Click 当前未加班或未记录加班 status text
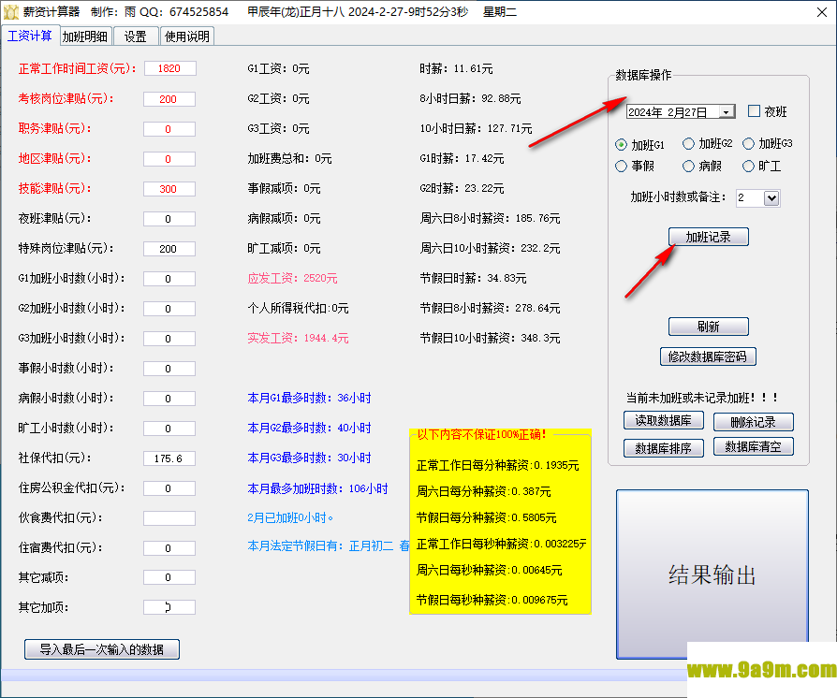837x698 pixels. point(702,398)
